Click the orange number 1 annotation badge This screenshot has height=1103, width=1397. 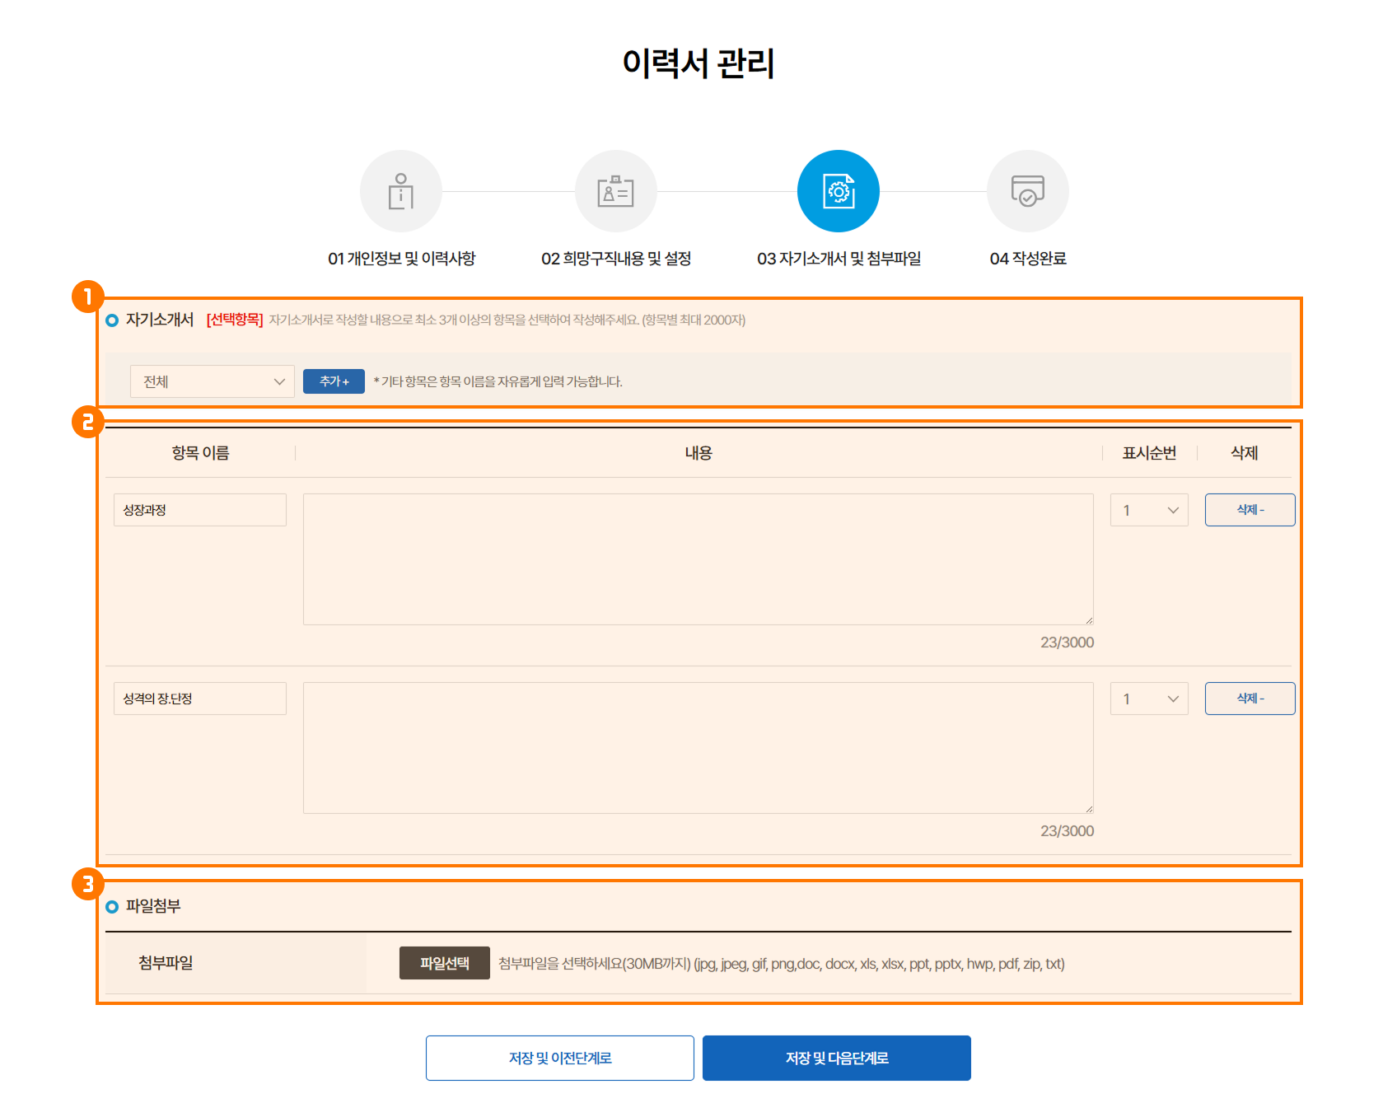pyautogui.click(x=87, y=297)
